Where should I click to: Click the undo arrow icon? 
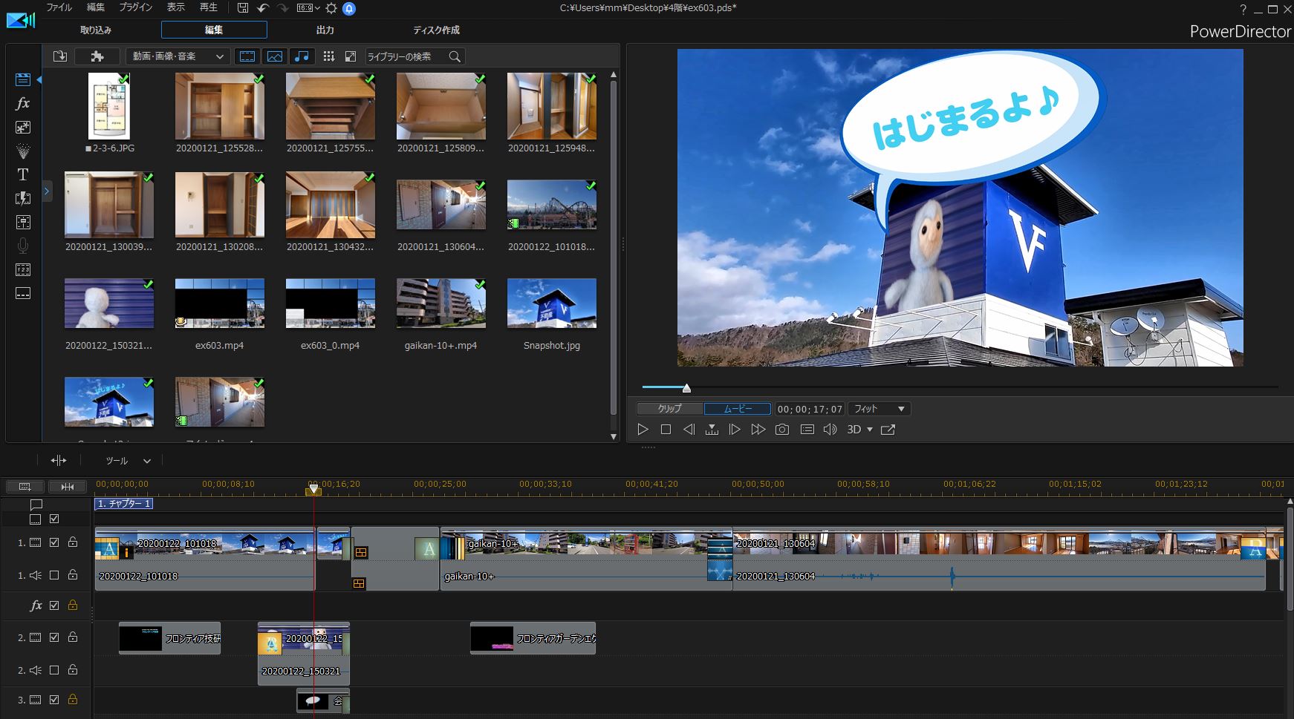(x=263, y=8)
